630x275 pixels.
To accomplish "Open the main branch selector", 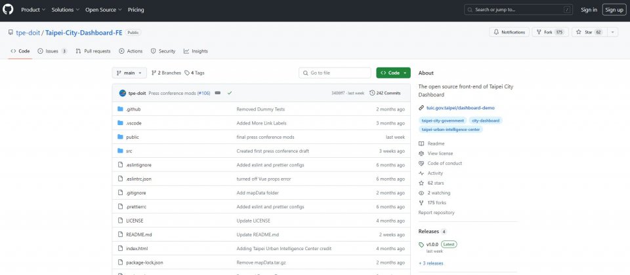I will [x=129, y=73].
